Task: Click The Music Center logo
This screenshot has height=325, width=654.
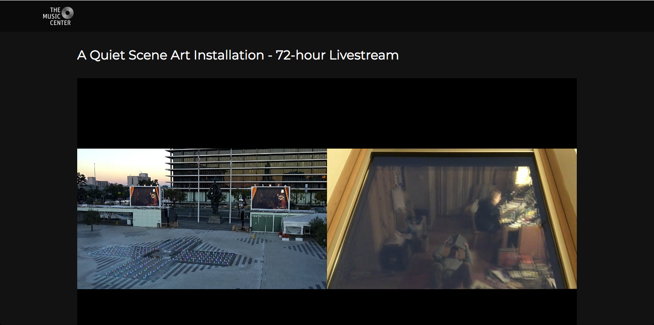Action: tap(58, 16)
